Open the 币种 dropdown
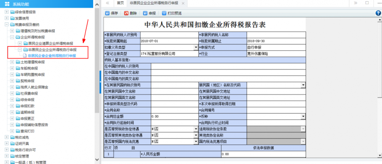Screen dimensions: 382x164 (x=303, y=116)
